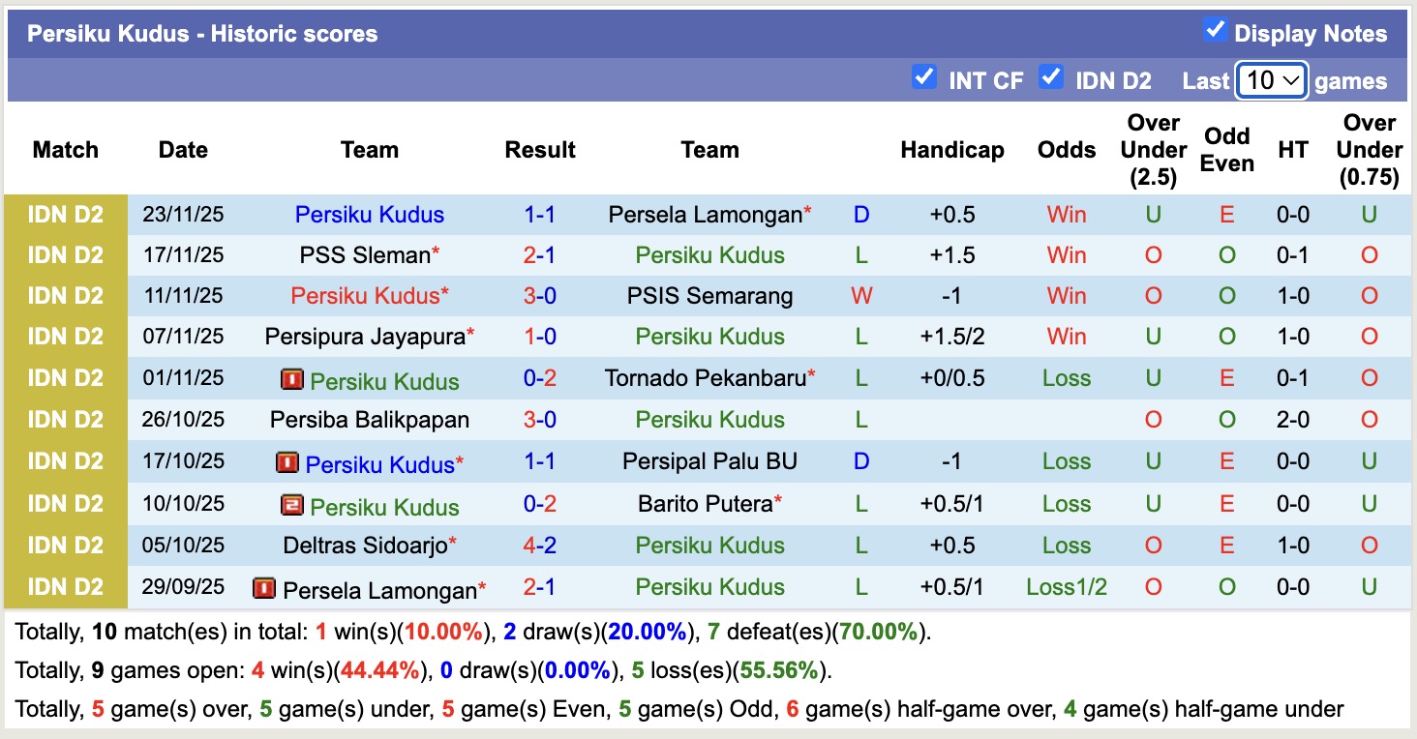Click red card icon beside 01/11/25 Persiku Kudus
This screenshot has height=739, width=1417.
(291, 379)
